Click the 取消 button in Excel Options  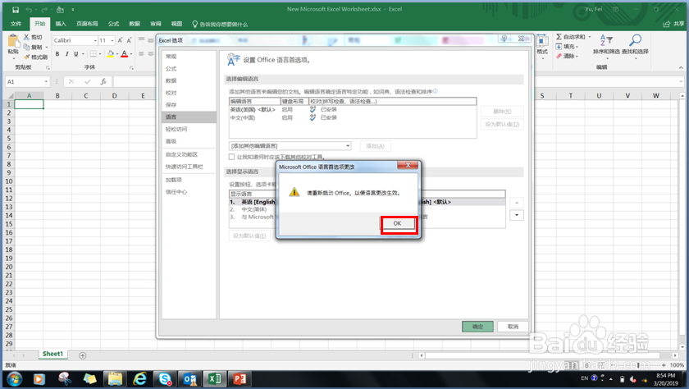[513, 327]
